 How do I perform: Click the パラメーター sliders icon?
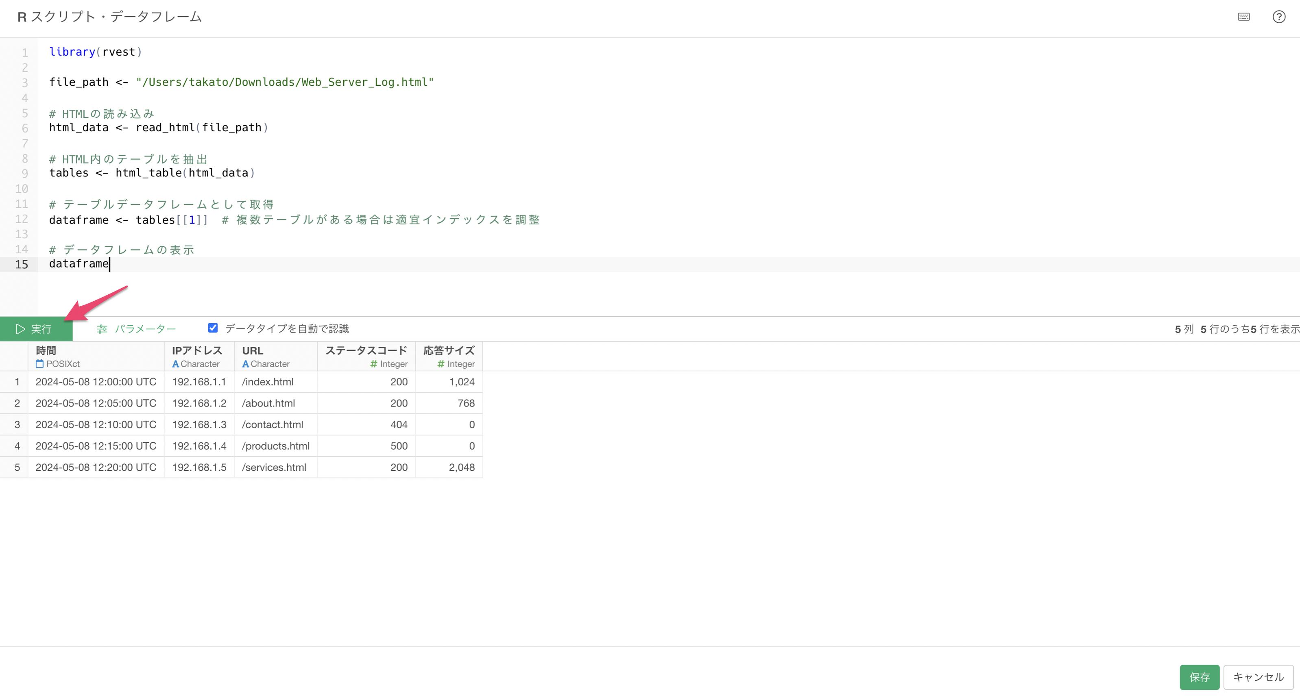pyautogui.click(x=102, y=329)
